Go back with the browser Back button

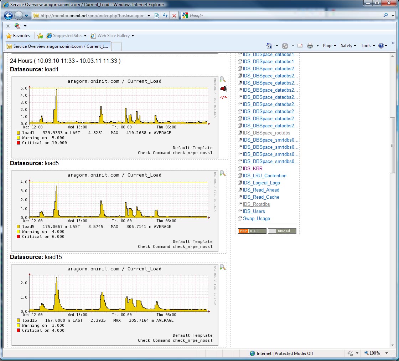[9, 16]
